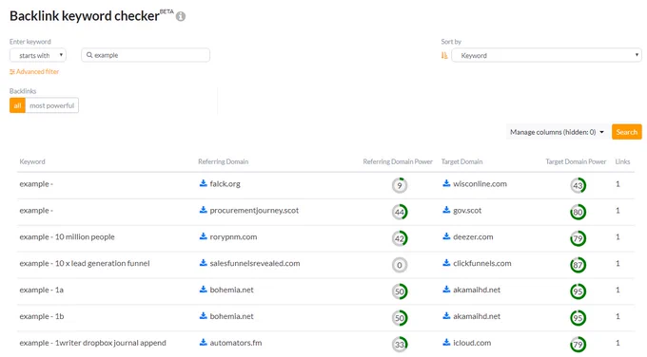The image size is (647, 357).
Task: Open the Advanced filter link
Action: coord(34,71)
